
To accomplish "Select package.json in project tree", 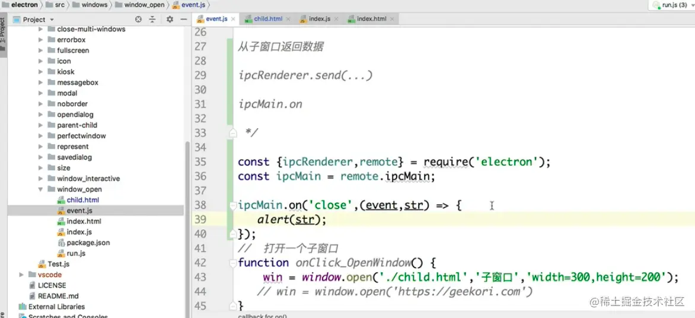I will click(88, 243).
